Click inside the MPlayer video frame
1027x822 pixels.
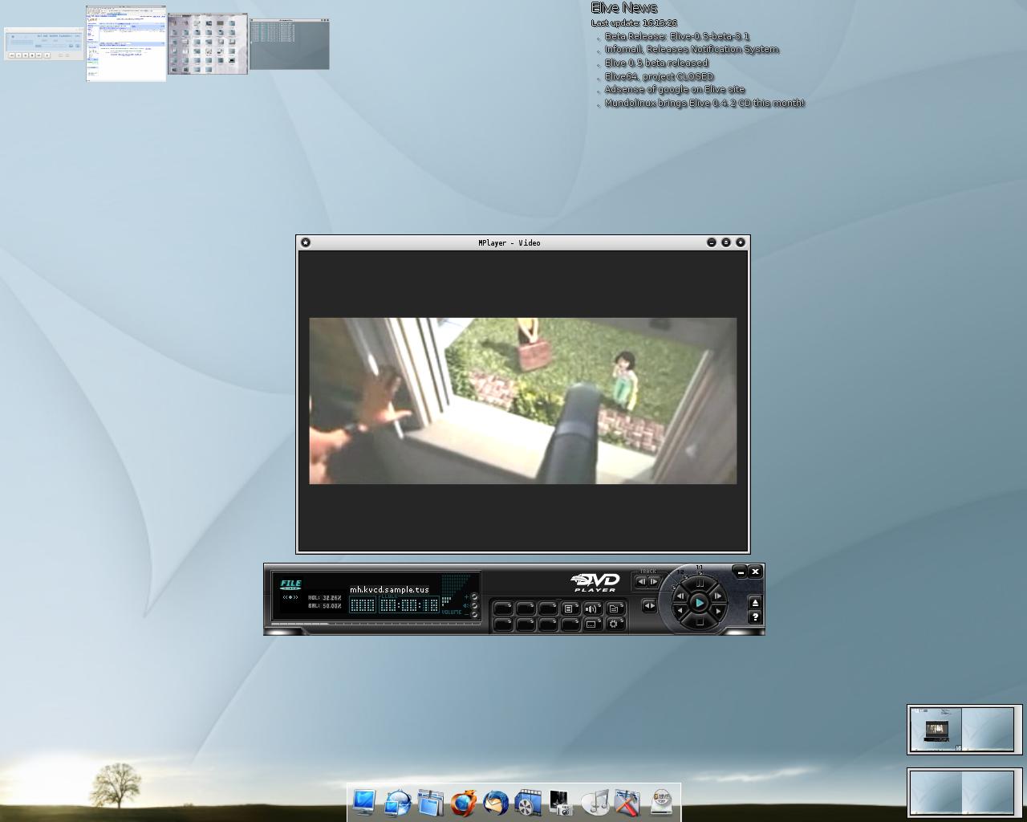pos(523,401)
